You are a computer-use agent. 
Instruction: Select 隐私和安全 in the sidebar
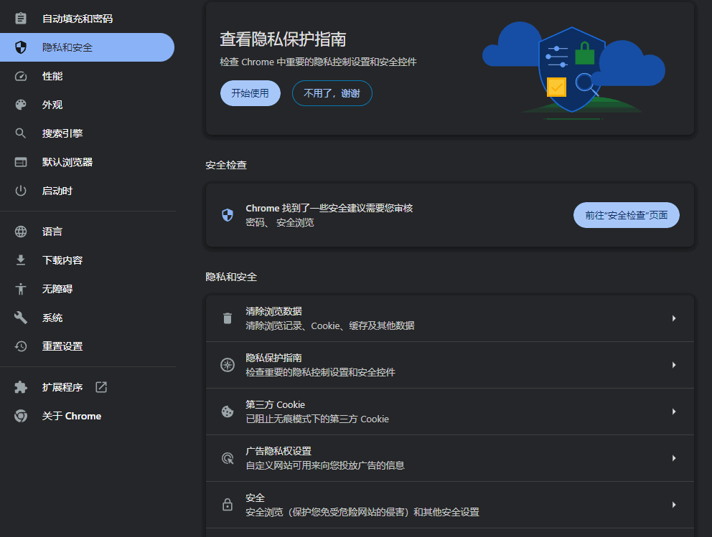(x=87, y=47)
